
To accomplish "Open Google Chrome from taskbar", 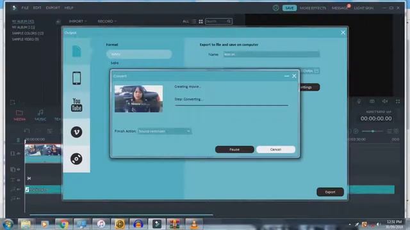I will [63, 224].
